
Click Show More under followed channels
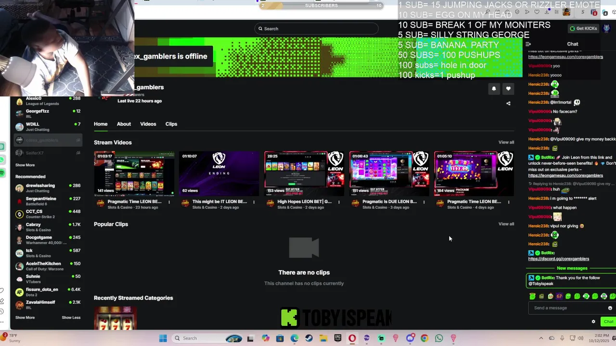[x=25, y=165]
